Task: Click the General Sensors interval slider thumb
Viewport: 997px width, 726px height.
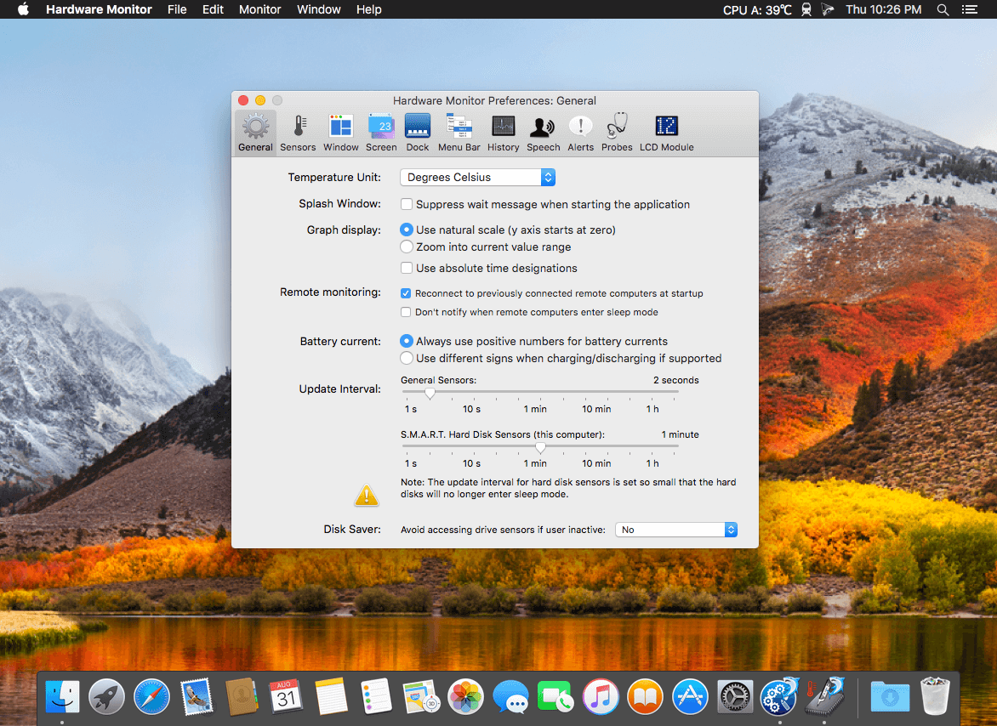Action: point(430,393)
